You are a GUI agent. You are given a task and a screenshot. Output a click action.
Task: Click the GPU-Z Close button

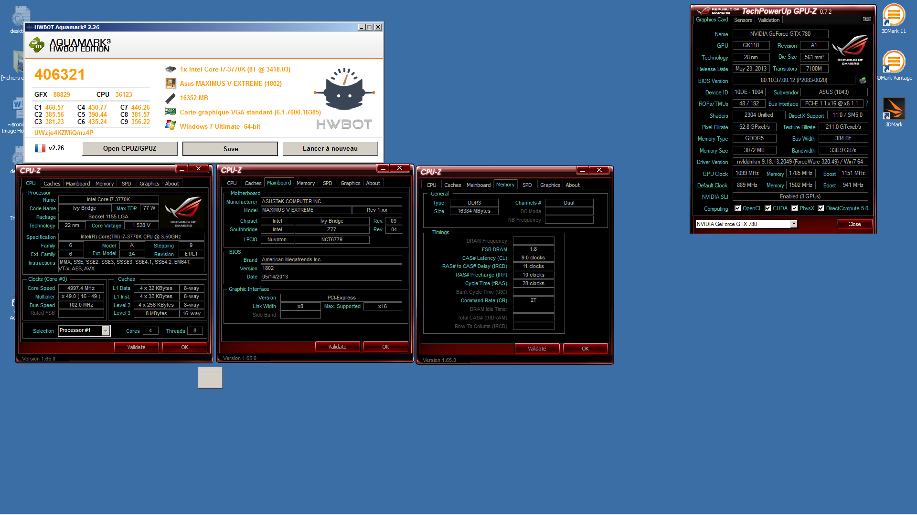(854, 224)
